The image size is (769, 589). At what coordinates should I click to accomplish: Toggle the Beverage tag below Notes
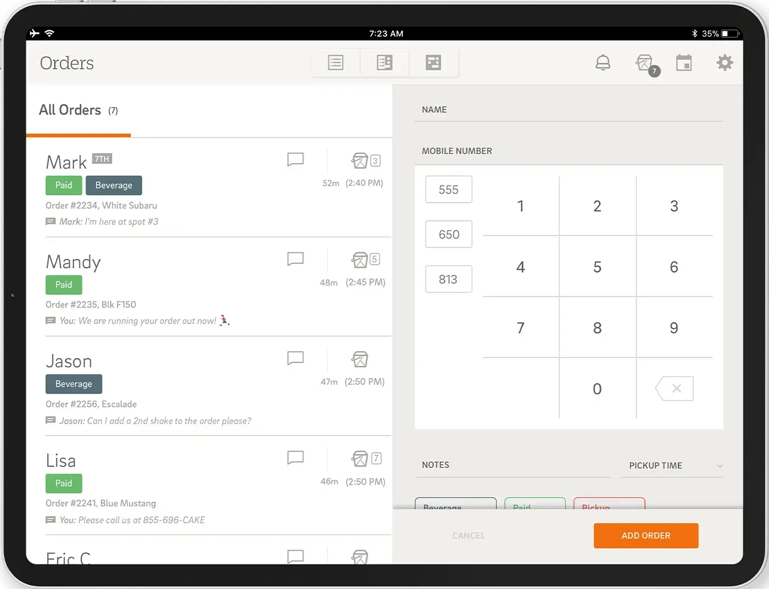click(x=455, y=504)
